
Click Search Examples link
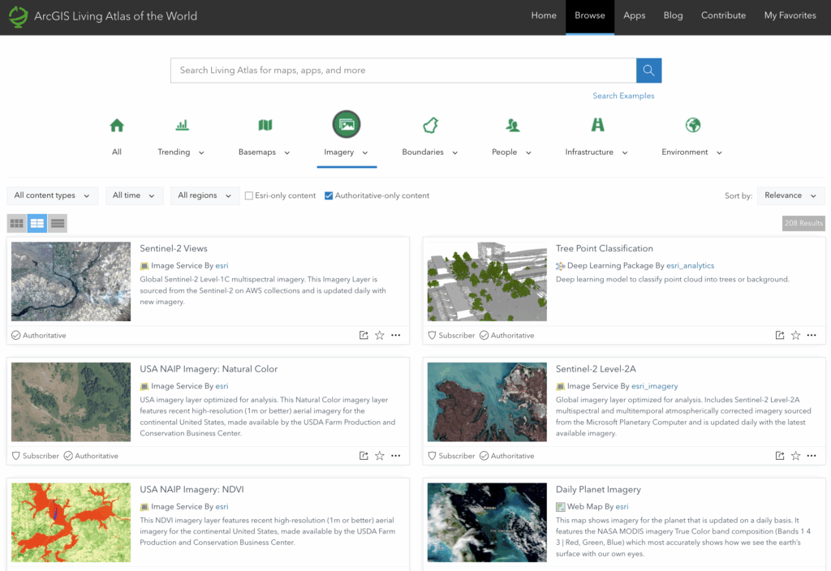623,96
